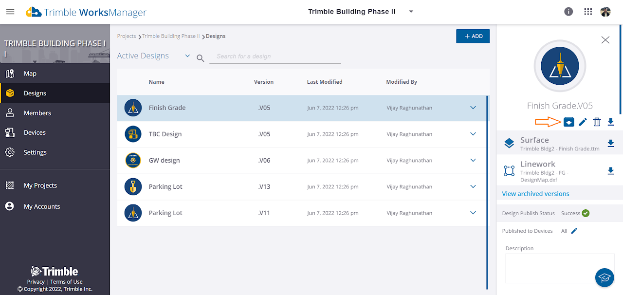Go to Trimble Building Phase II breadcrumb

click(171, 36)
